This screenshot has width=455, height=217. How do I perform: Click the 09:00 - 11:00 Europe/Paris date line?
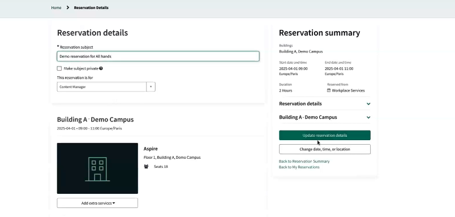point(89,128)
